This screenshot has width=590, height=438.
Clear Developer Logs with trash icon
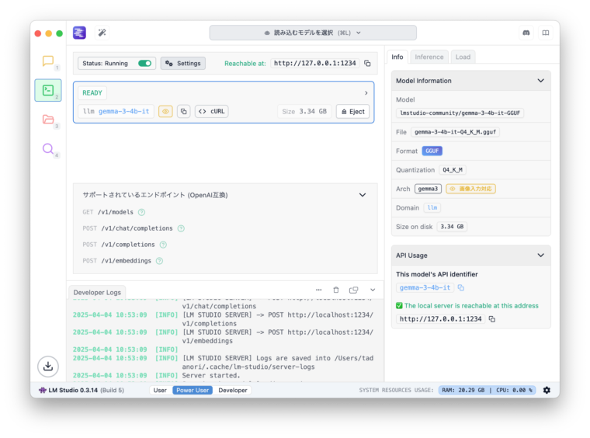(x=336, y=290)
